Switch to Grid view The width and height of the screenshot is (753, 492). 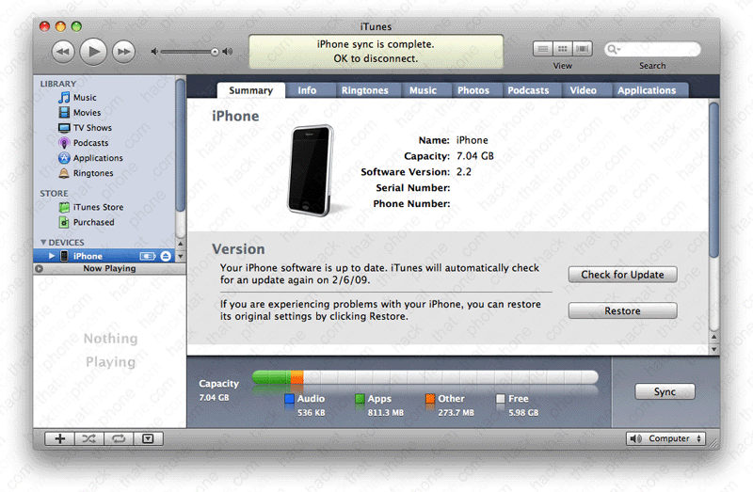pyautogui.click(x=562, y=49)
